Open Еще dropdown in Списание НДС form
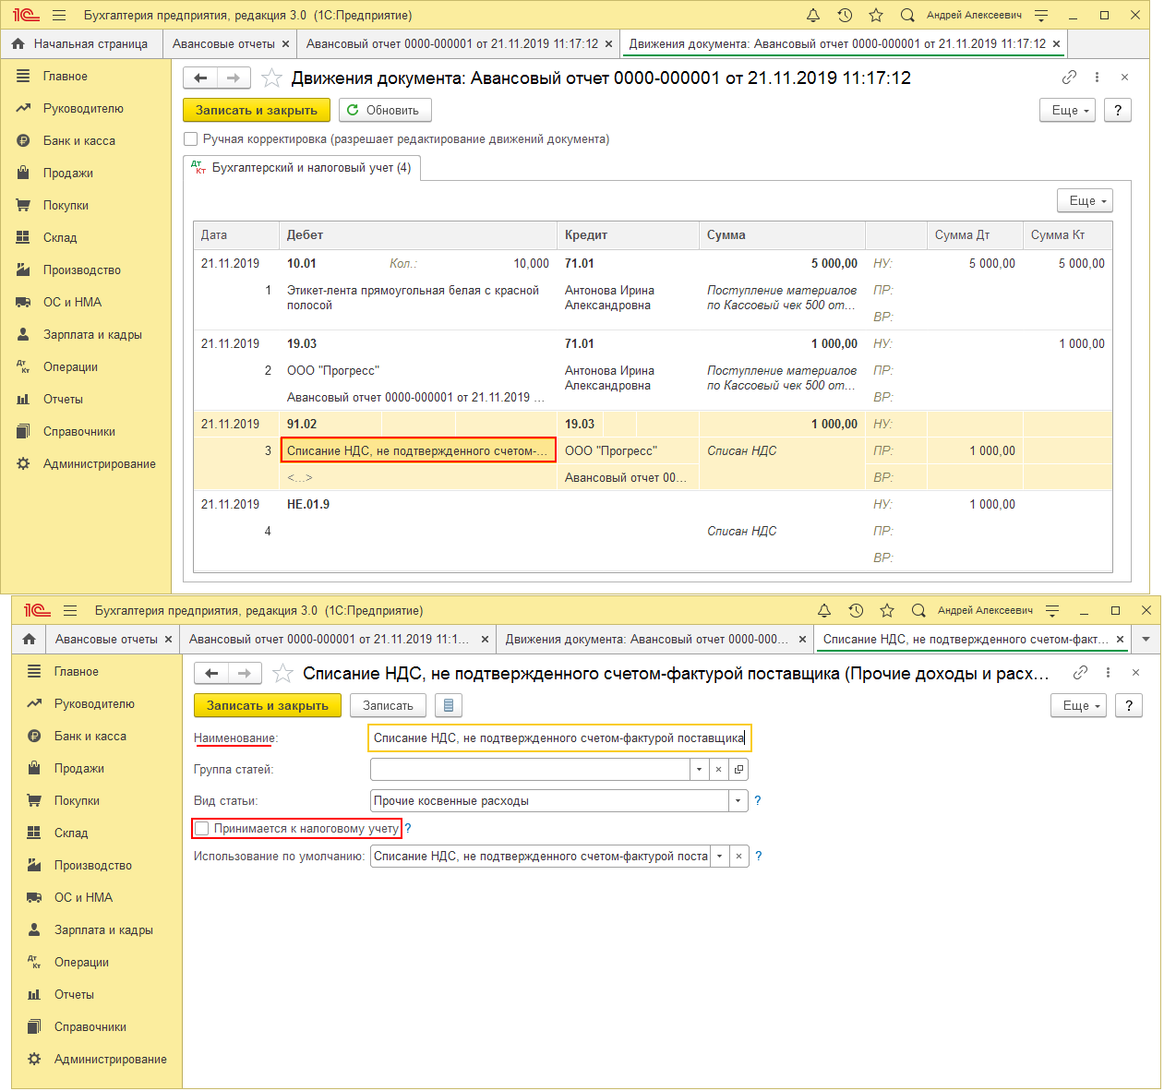Screen dimensions: 1164x1091 [x=1078, y=705]
